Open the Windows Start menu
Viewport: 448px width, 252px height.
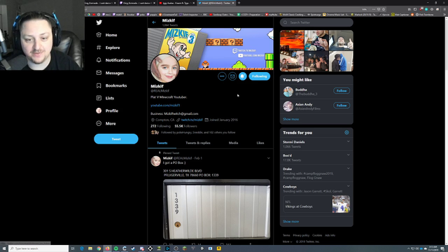pyautogui.click(x=4, y=248)
